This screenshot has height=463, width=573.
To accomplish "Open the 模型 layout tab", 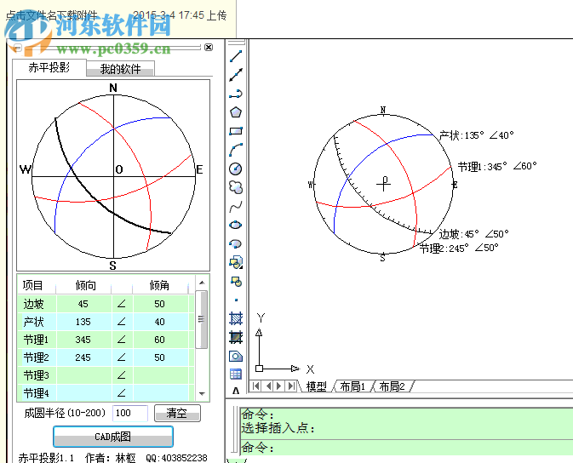I will 316,386.
